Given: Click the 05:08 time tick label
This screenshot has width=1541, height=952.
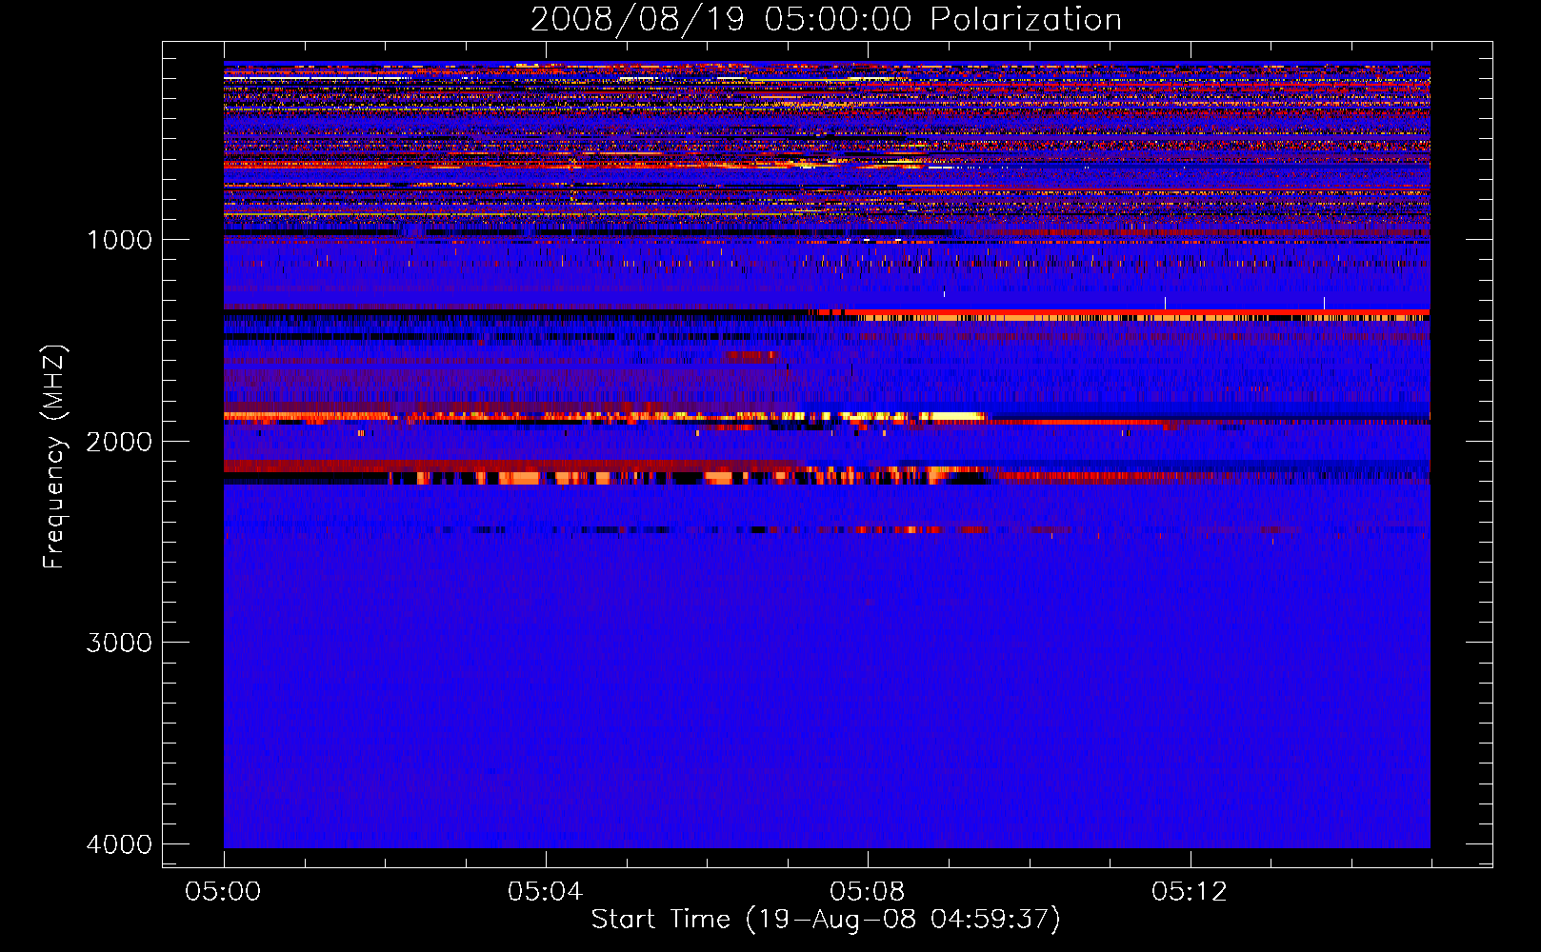Looking at the screenshot, I should point(867,892).
